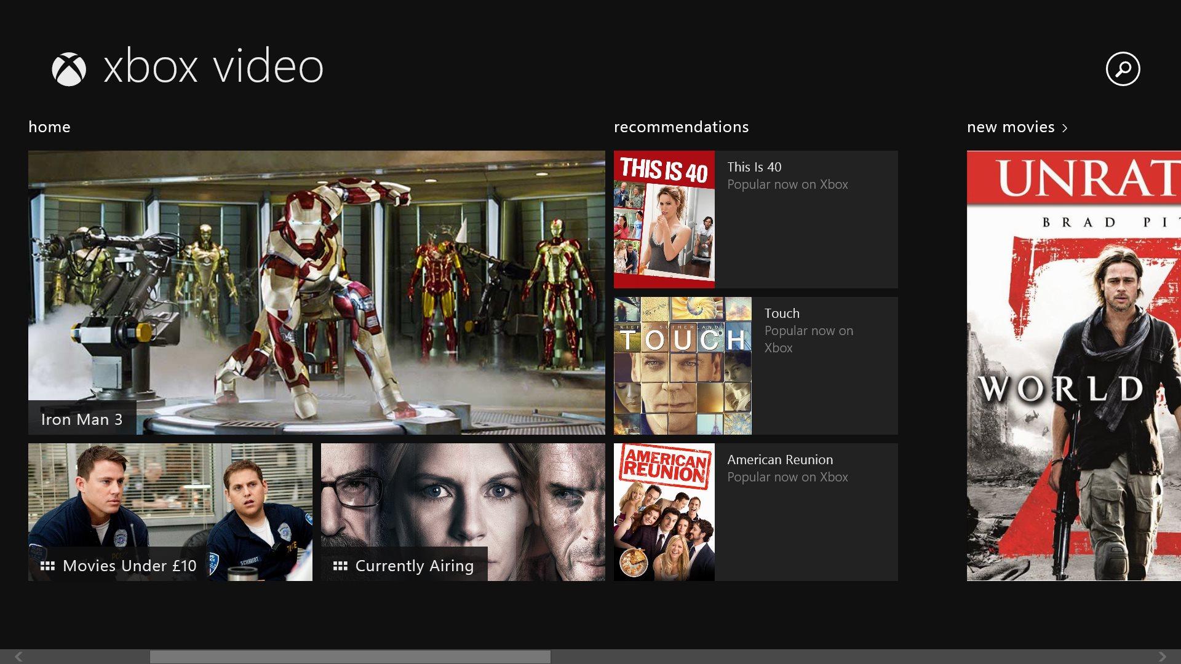Open Movies Under £10 collection
Image resolution: width=1181 pixels, height=664 pixels.
point(170,512)
